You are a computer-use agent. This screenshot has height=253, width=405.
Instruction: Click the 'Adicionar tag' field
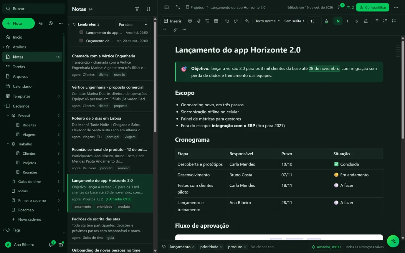(x=262, y=247)
